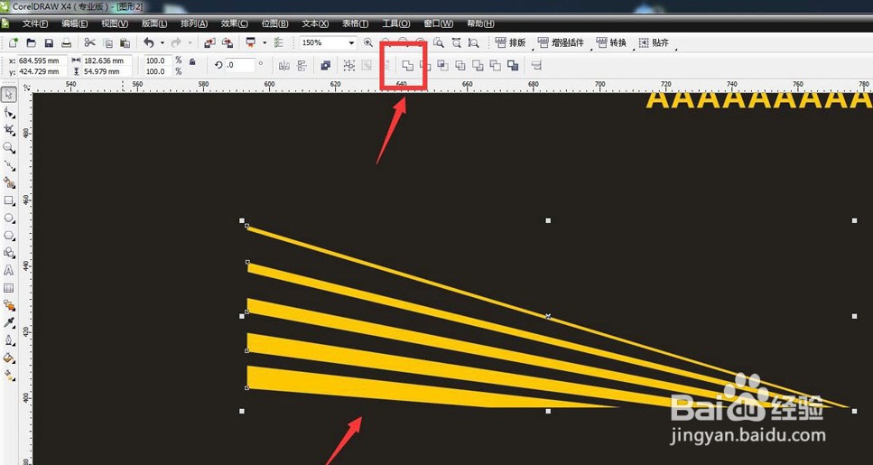Select the Shape edit tool

[9, 113]
